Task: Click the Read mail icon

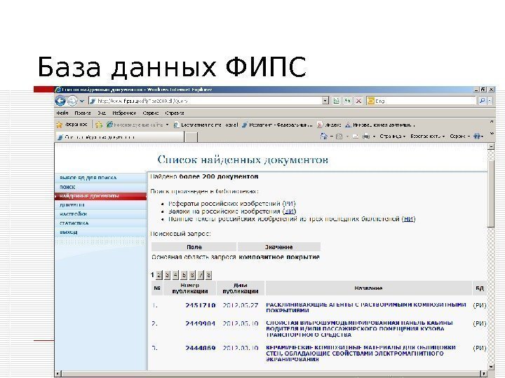Action: point(355,136)
